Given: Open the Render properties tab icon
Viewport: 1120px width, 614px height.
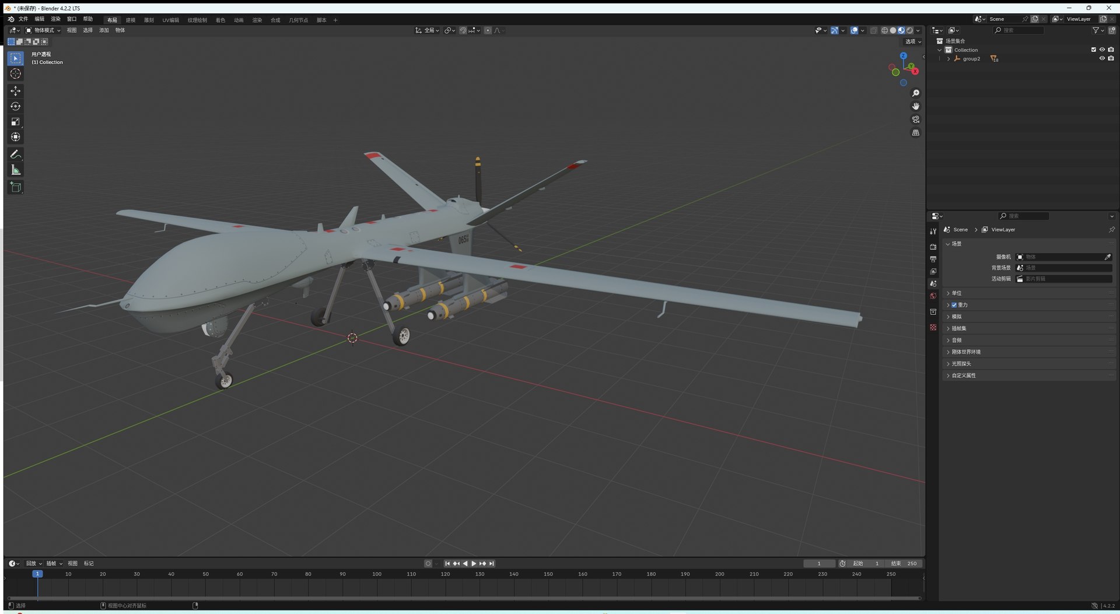Looking at the screenshot, I should pos(933,247).
